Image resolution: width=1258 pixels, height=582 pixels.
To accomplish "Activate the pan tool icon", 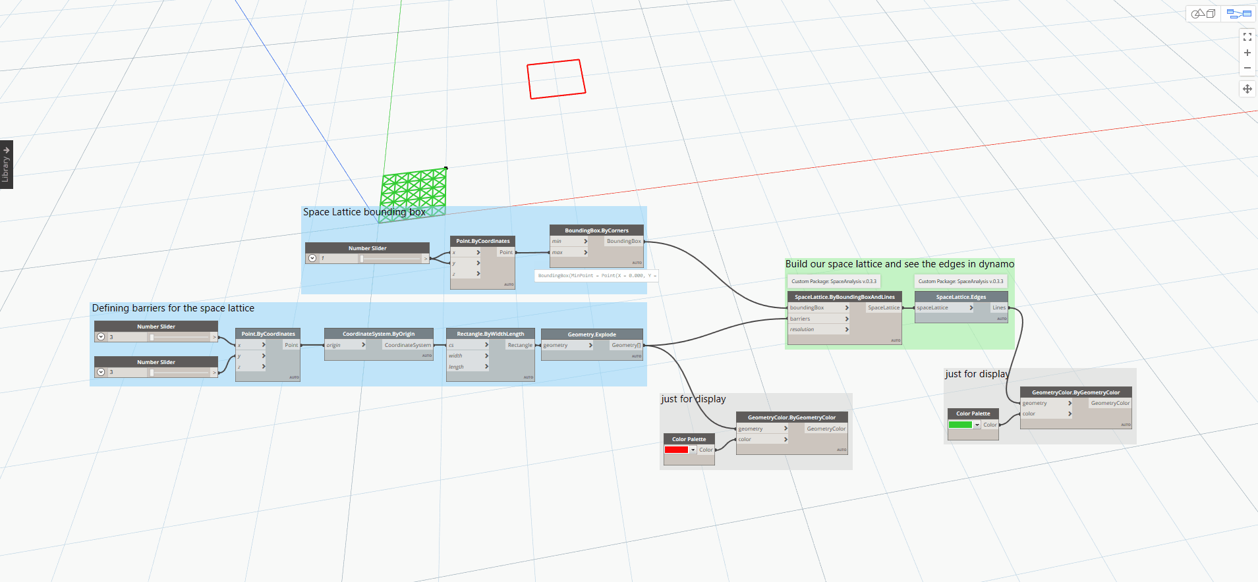I will coord(1247,89).
